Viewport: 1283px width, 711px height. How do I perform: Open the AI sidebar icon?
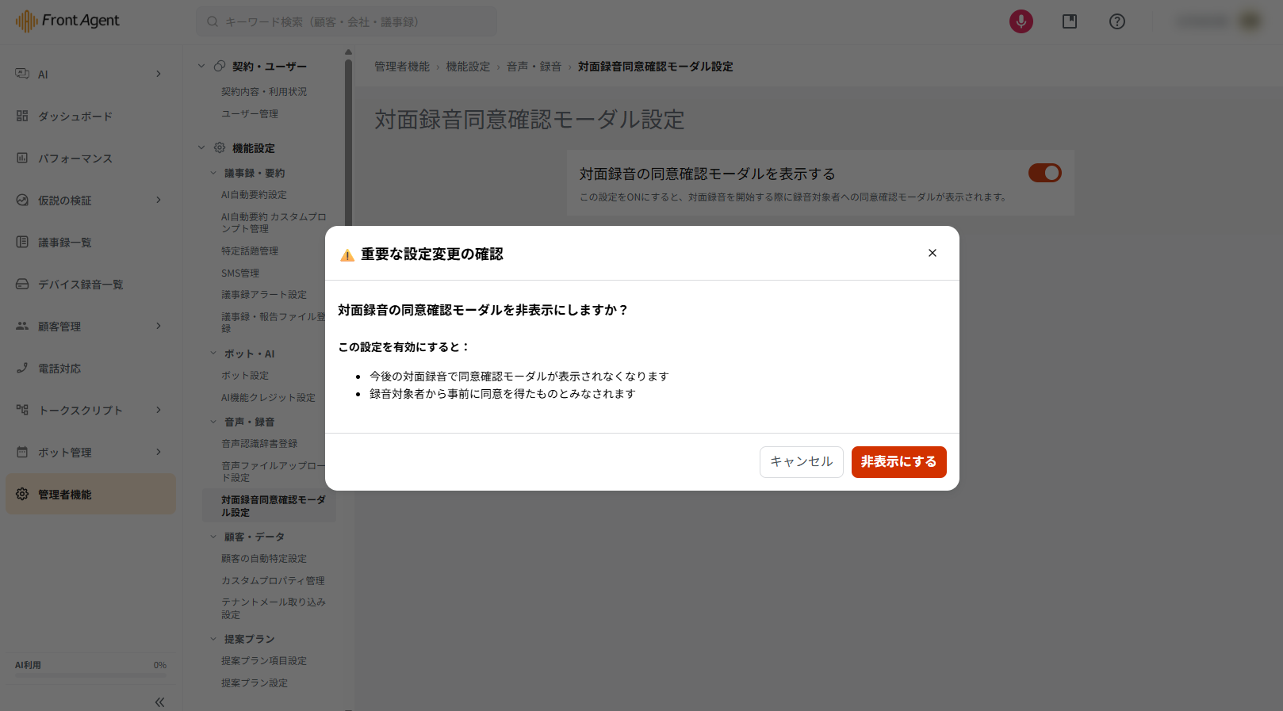coord(22,74)
